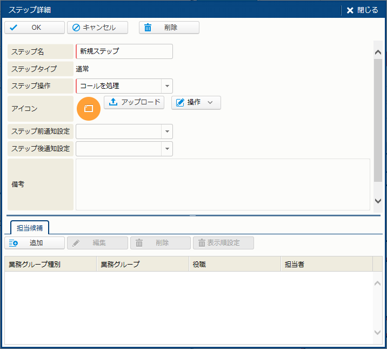The height and width of the screenshot is (349, 387).
Task: Click the Upload icon button
Action: pos(134,102)
